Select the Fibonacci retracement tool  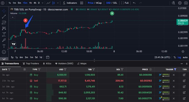[x=4, y=22]
